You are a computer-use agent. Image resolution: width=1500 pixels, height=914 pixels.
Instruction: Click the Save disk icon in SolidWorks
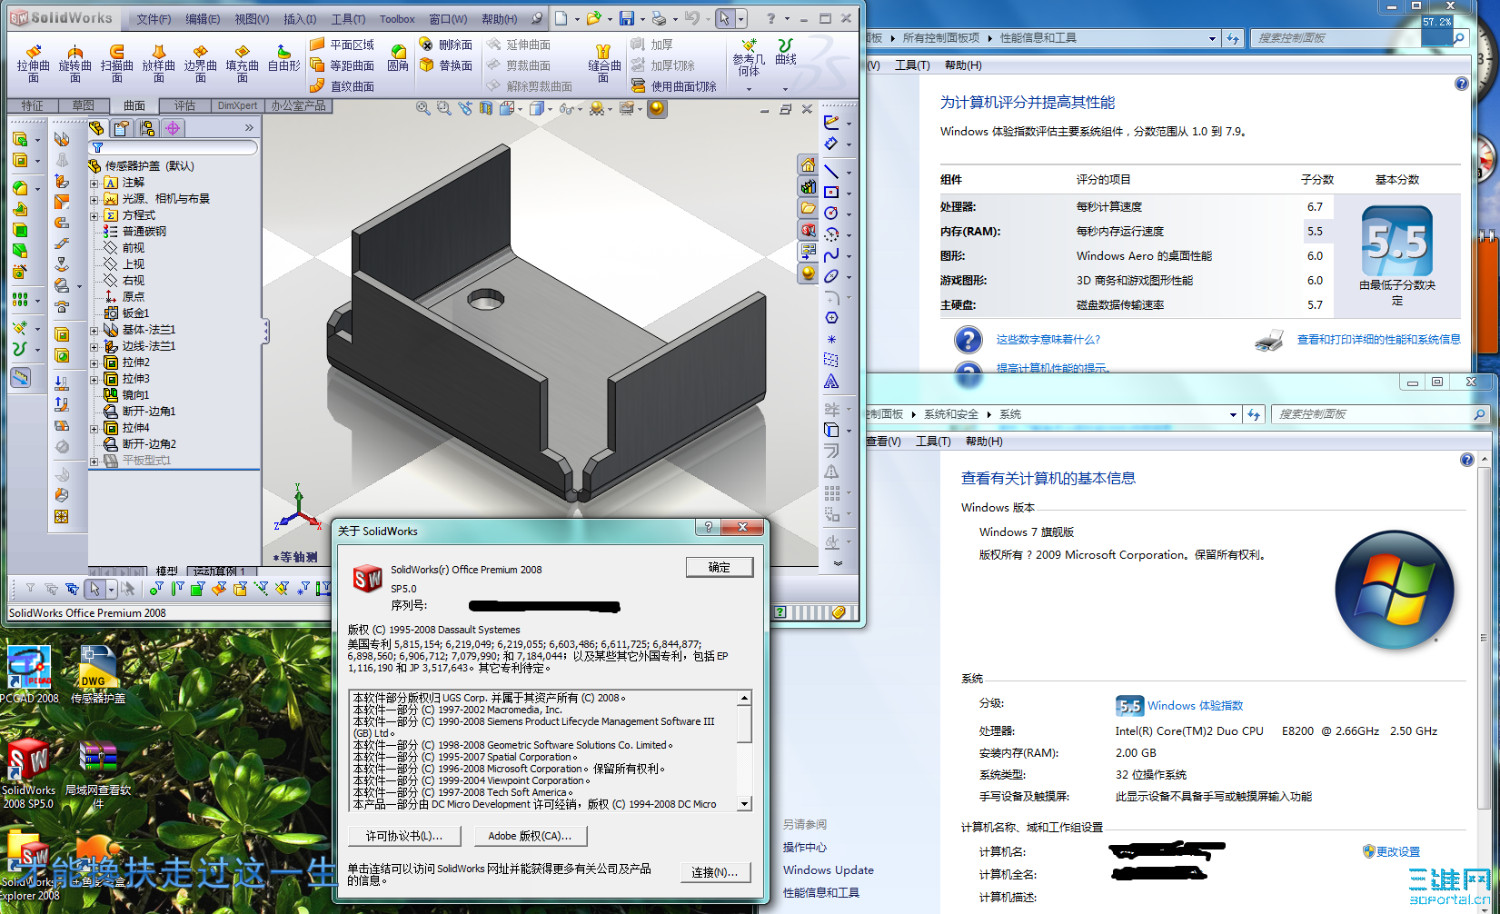[x=626, y=18]
